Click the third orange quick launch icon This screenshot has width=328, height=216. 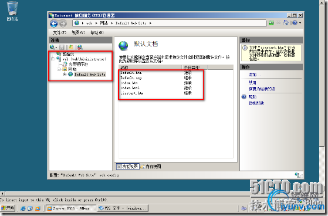(38, 208)
